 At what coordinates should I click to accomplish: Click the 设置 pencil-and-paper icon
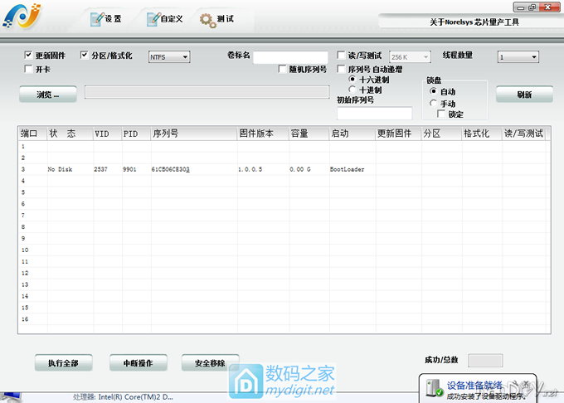[95, 18]
